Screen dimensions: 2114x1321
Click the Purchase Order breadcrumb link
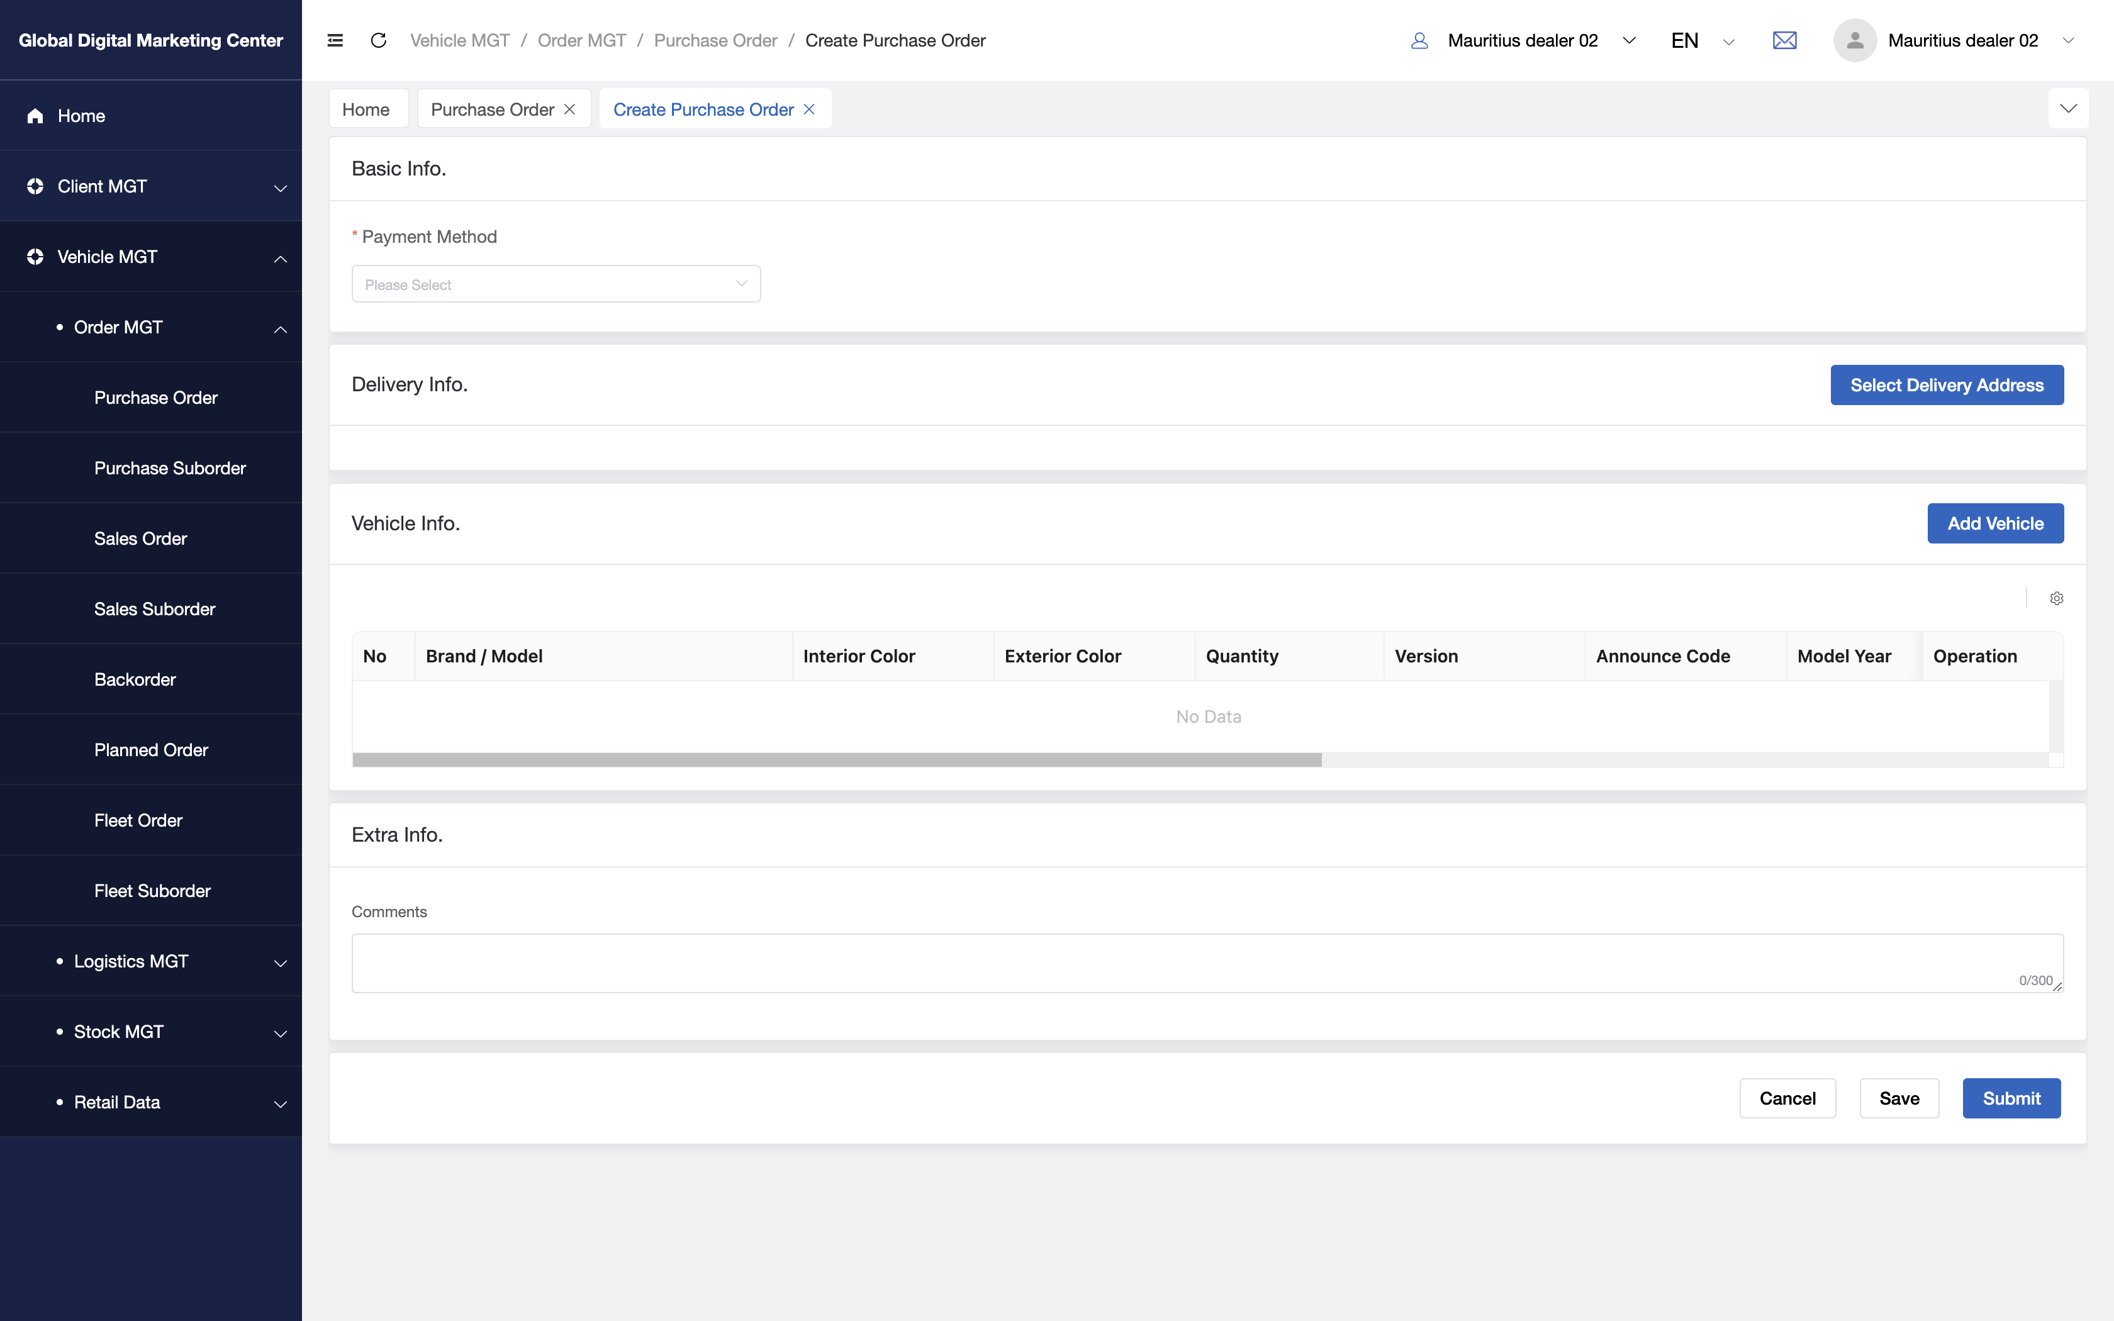pyautogui.click(x=715, y=40)
